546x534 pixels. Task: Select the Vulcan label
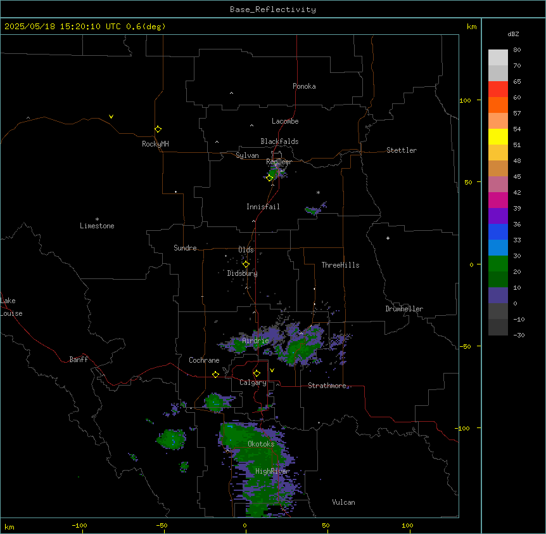pos(343,502)
